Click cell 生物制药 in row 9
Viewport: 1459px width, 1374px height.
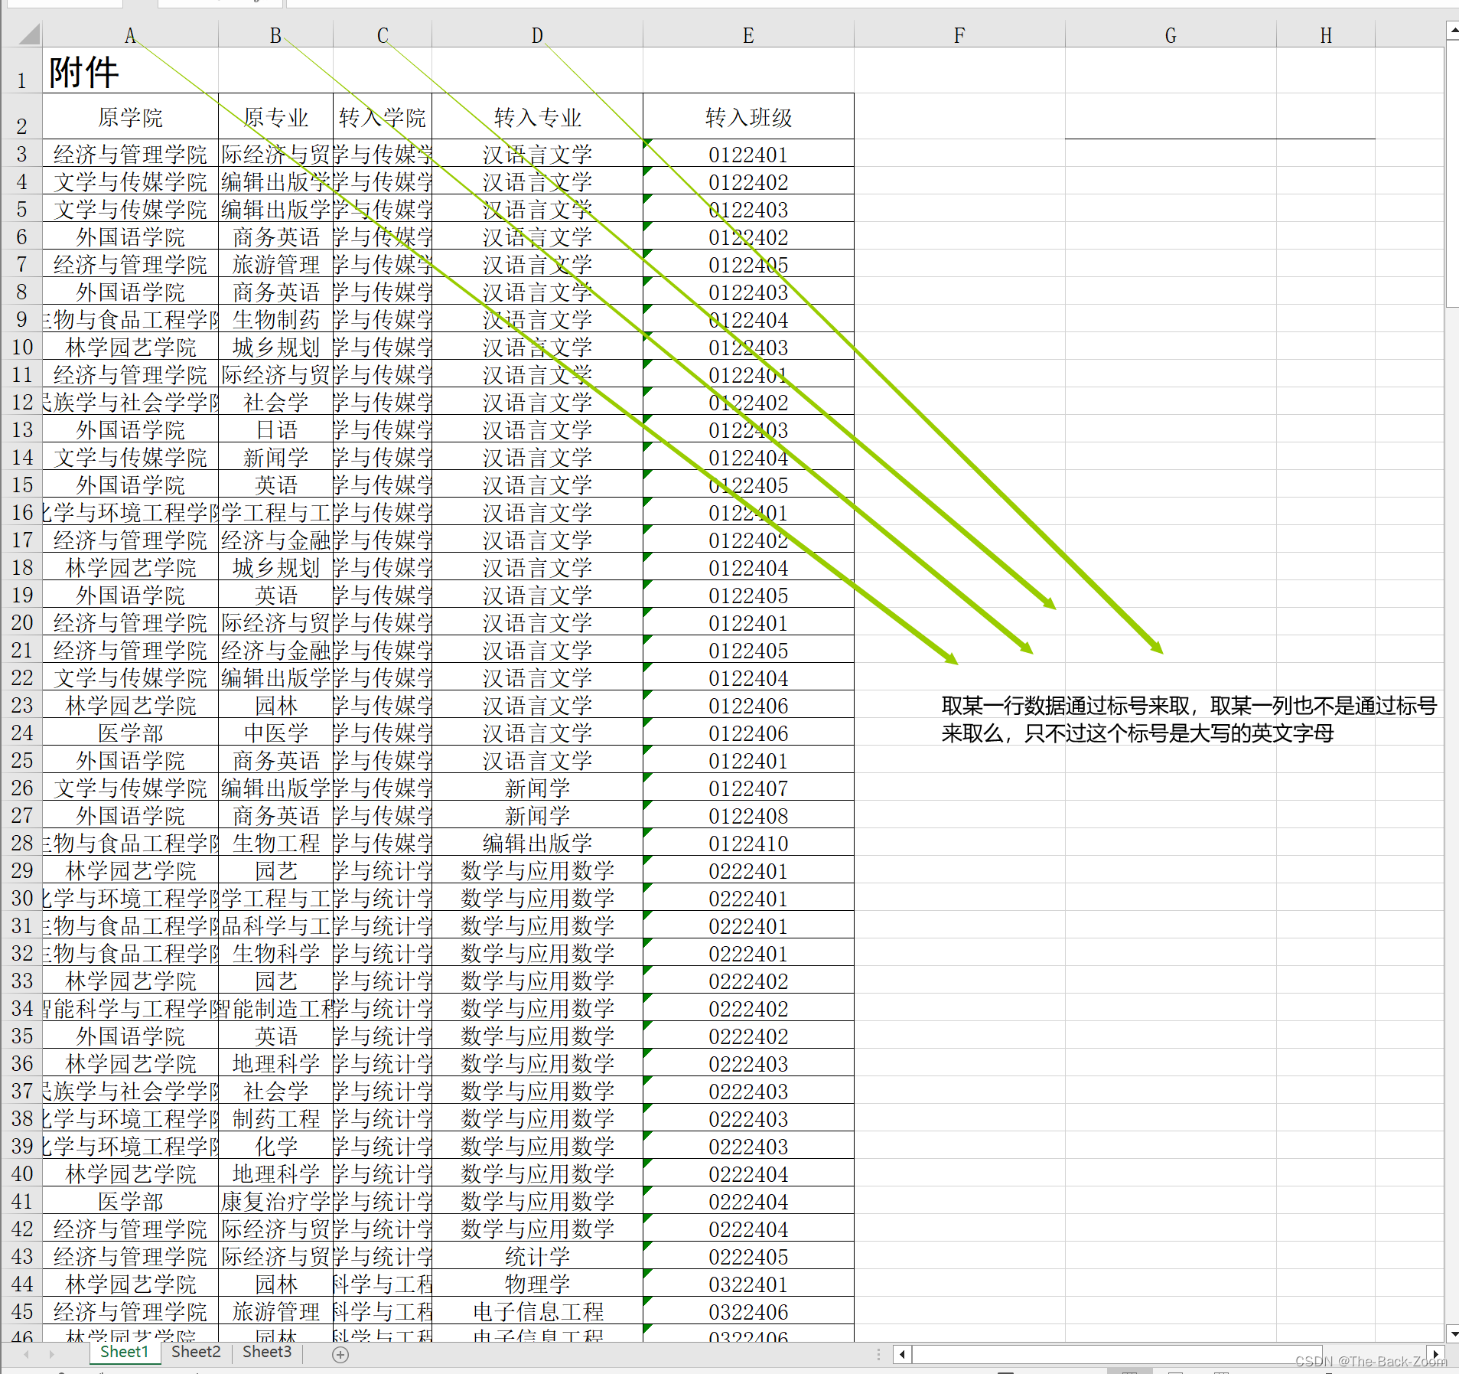pos(275,319)
